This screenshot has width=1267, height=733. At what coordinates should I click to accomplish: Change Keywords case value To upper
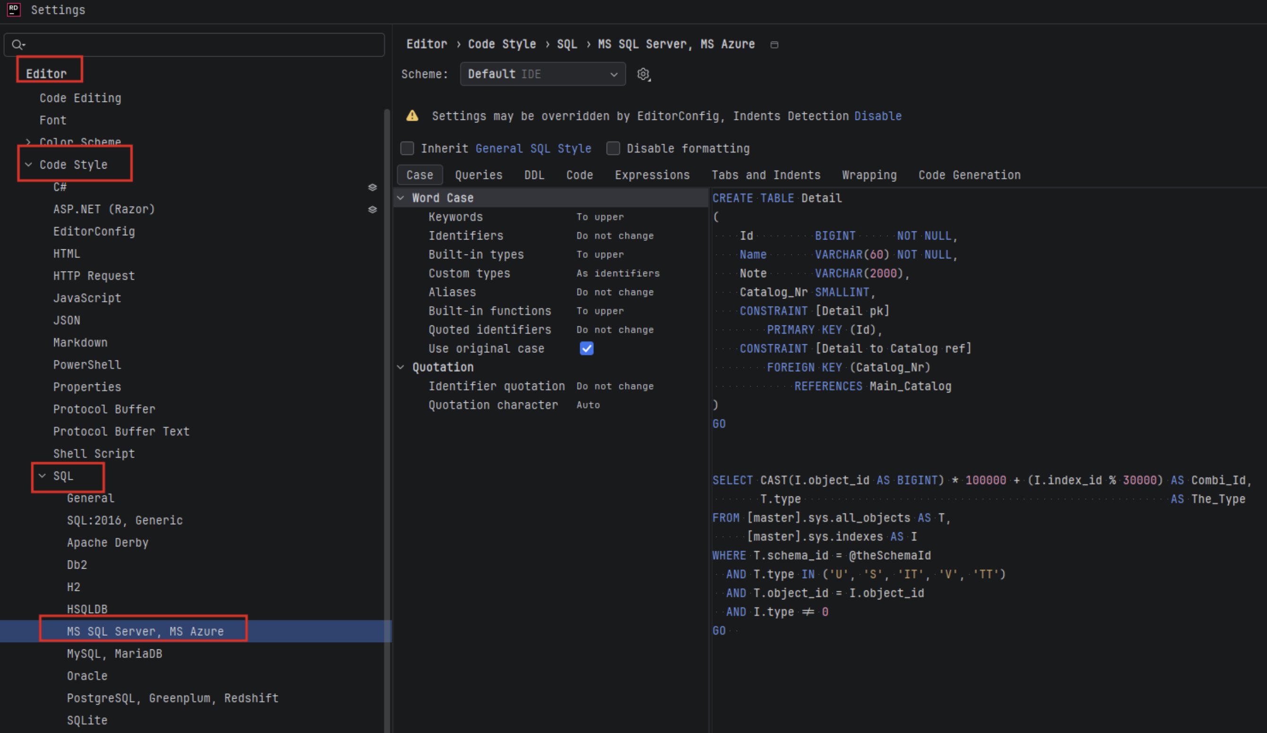pos(600,217)
